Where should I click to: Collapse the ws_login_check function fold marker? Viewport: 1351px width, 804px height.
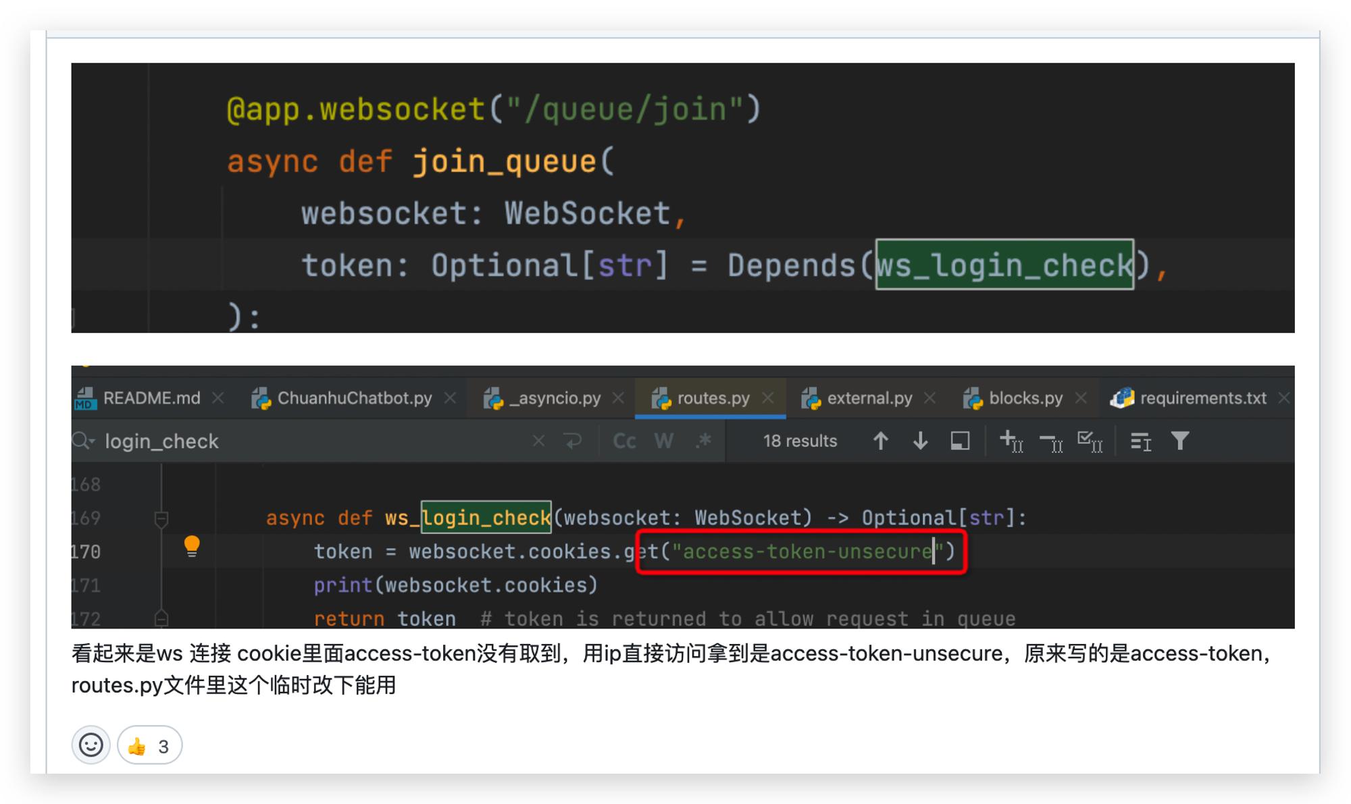(x=161, y=518)
